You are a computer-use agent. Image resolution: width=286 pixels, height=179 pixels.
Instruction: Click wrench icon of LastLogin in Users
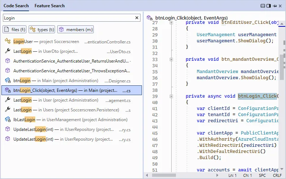pyautogui.click(x=8, y=110)
